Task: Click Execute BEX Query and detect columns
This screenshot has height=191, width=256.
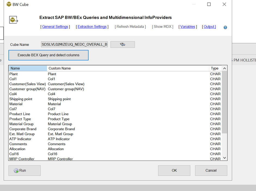Action: [48, 55]
